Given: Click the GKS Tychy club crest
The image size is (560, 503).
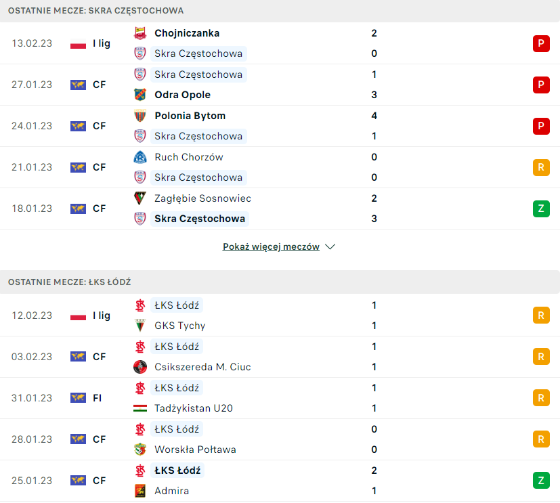Looking at the screenshot, I should tap(140, 326).
